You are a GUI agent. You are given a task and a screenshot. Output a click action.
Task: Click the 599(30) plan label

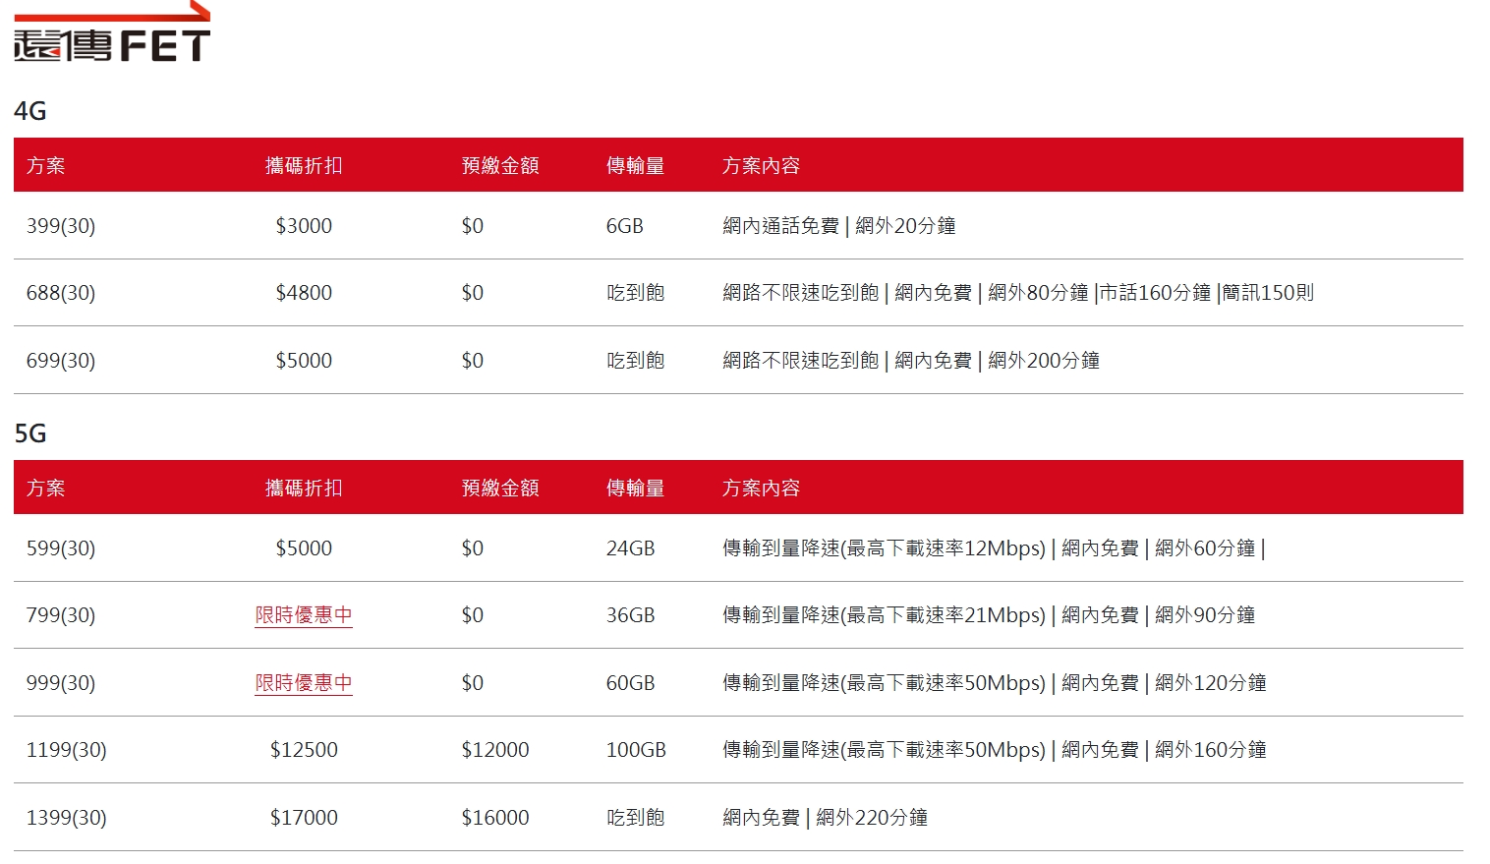pos(61,547)
